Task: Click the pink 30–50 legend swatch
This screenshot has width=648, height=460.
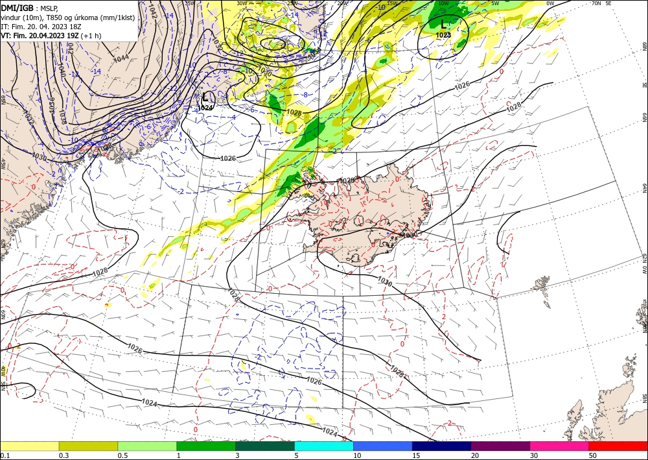Action: tap(560, 446)
